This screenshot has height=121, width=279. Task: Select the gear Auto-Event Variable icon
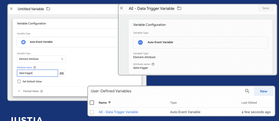(23, 42)
